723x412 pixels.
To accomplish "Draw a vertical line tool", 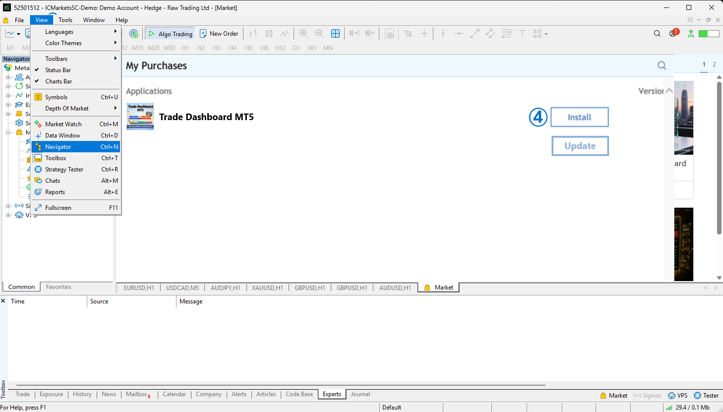I will [x=443, y=34].
